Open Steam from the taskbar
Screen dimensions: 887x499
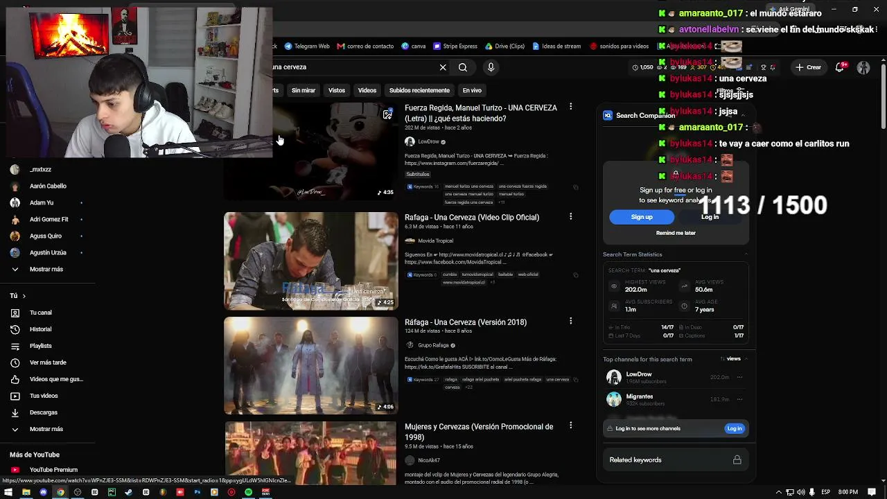(129, 492)
